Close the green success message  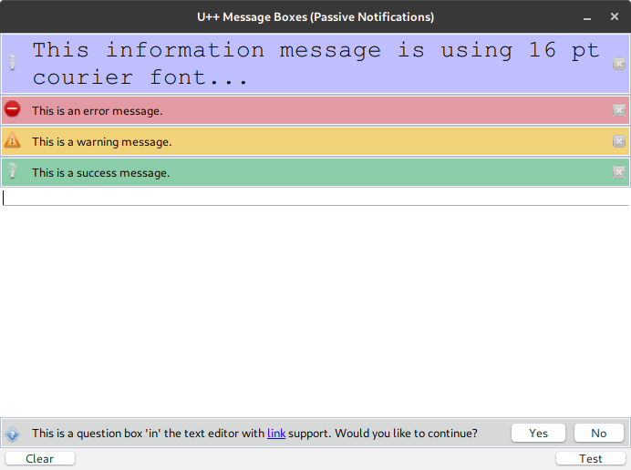tap(619, 172)
